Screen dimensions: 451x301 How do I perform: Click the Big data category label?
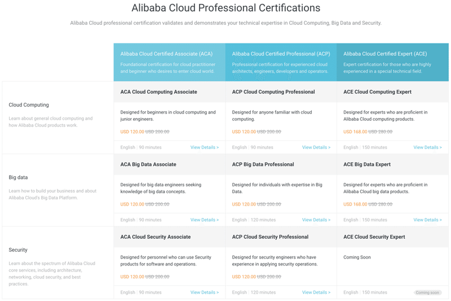click(x=19, y=177)
